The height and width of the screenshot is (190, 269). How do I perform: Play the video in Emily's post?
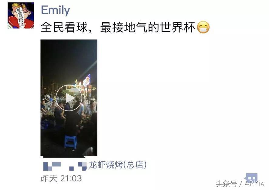69,98
